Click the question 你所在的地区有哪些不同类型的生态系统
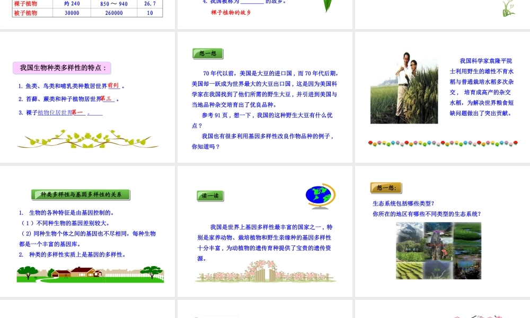The width and height of the screenshot is (530, 318). click(427, 214)
